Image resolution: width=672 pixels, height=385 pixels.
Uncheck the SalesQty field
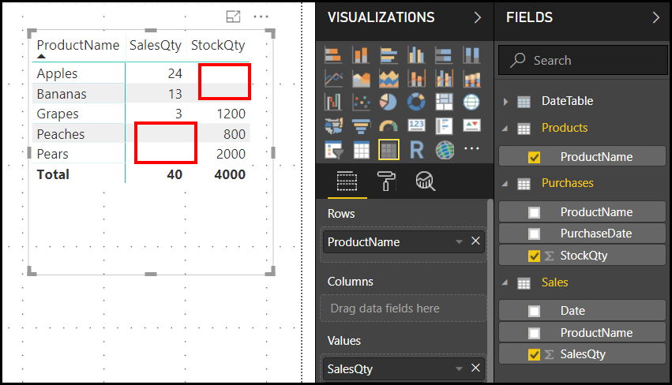coord(534,354)
